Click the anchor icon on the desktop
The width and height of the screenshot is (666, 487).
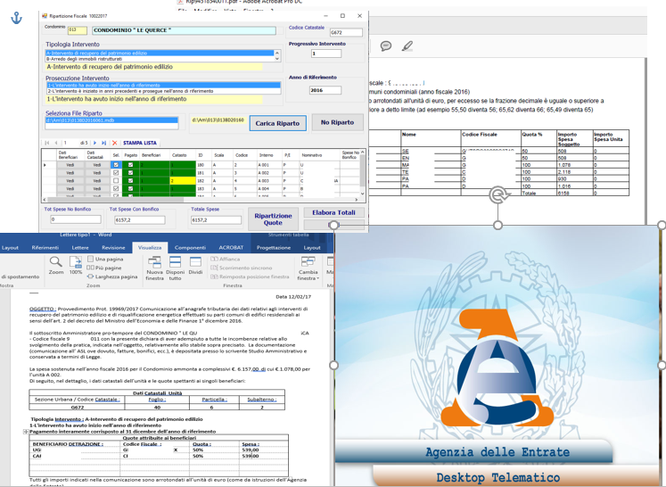point(16,18)
